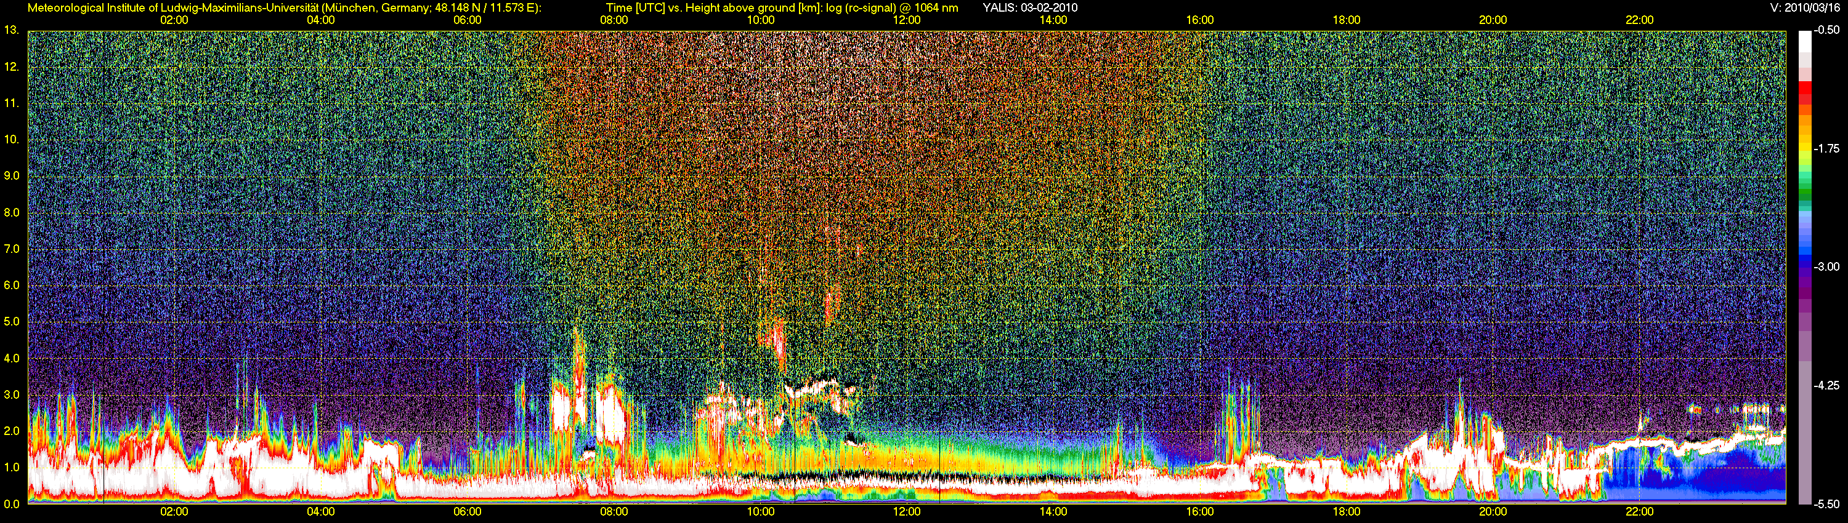This screenshot has width=1848, height=523.
Task: Click the -5.50 value on the color scale
Action: tap(1827, 504)
